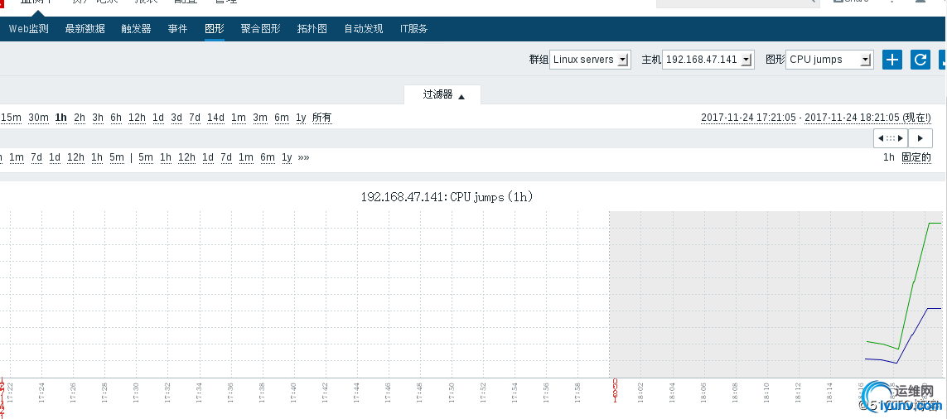Click the green line in the graph
This screenshot has height=419, width=947.
coord(913,281)
